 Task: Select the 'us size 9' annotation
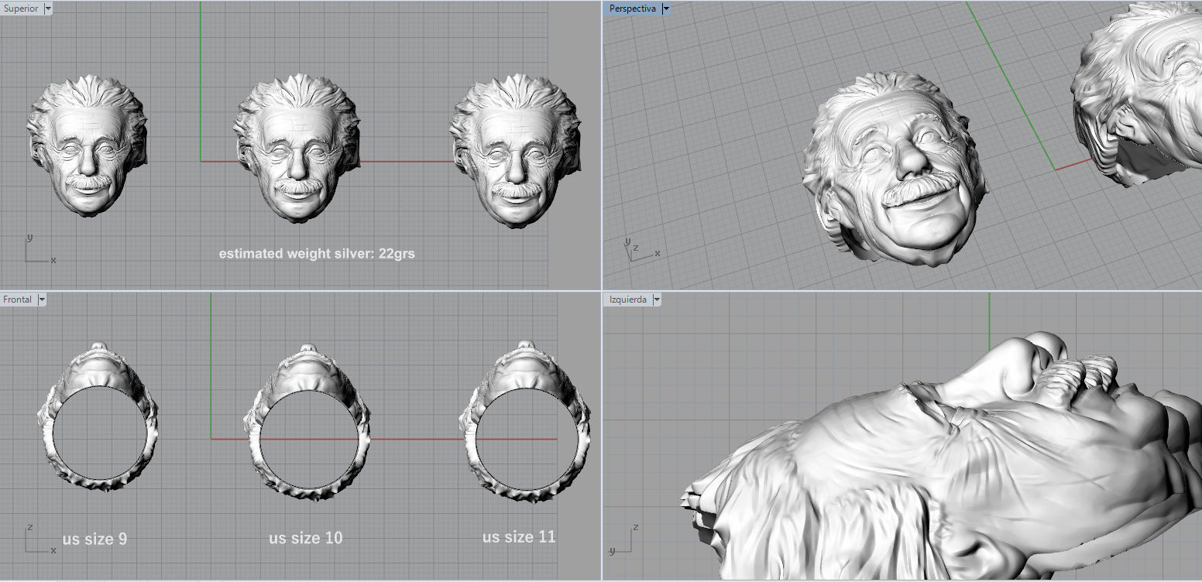tap(94, 539)
